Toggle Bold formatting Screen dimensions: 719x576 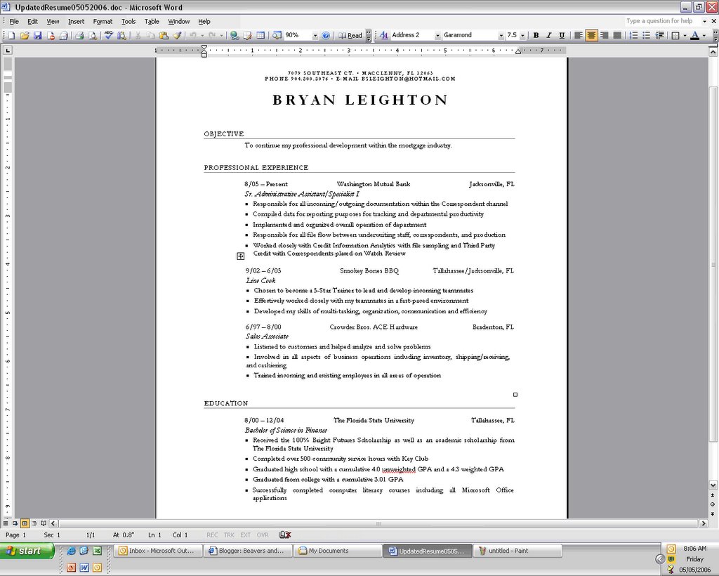click(x=536, y=35)
